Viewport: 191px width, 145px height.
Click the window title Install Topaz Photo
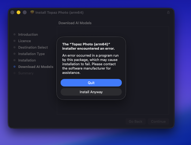coord(60,12)
